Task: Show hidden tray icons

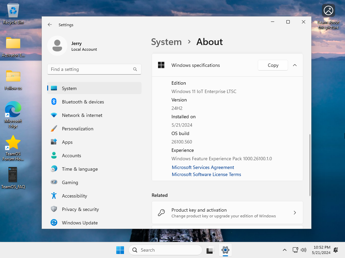Action: click(284, 250)
